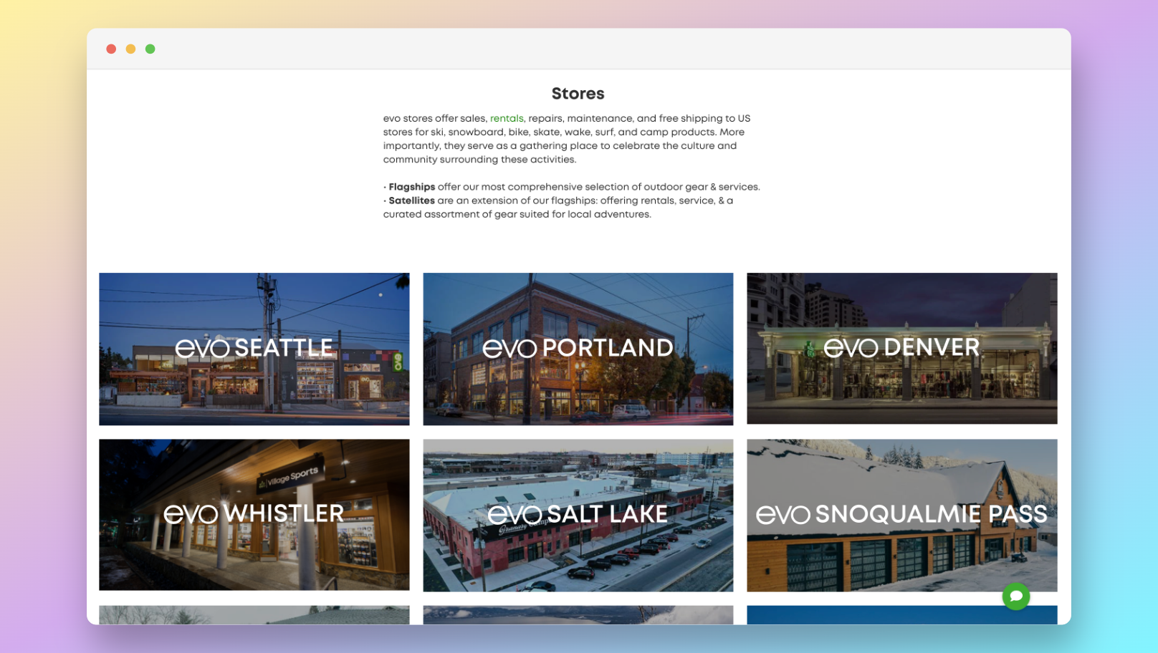Open the cut-off store tile below Whistler
Viewport: 1158px width, 653px height.
tap(254, 615)
